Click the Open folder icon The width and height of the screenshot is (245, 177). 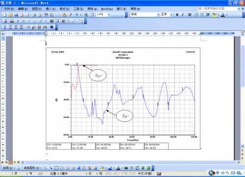(x=10, y=15)
